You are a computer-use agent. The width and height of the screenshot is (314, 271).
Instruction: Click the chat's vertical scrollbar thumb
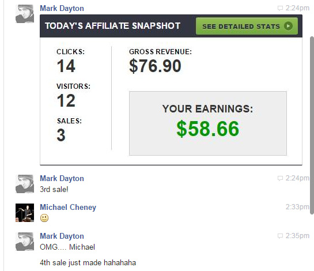click(312, 125)
